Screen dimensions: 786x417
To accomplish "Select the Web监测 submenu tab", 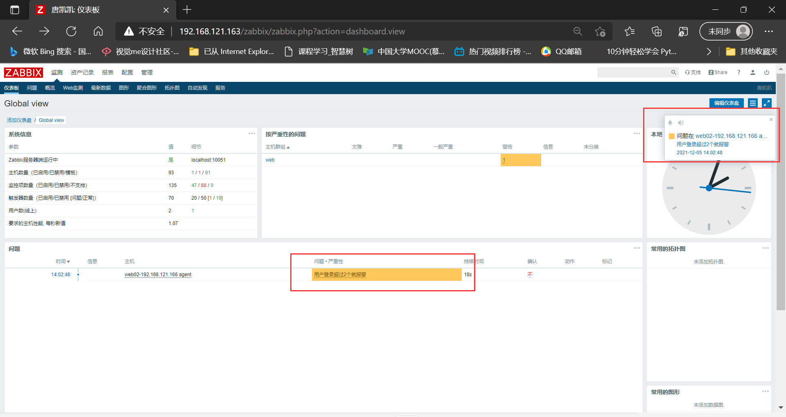I will 73,88.
